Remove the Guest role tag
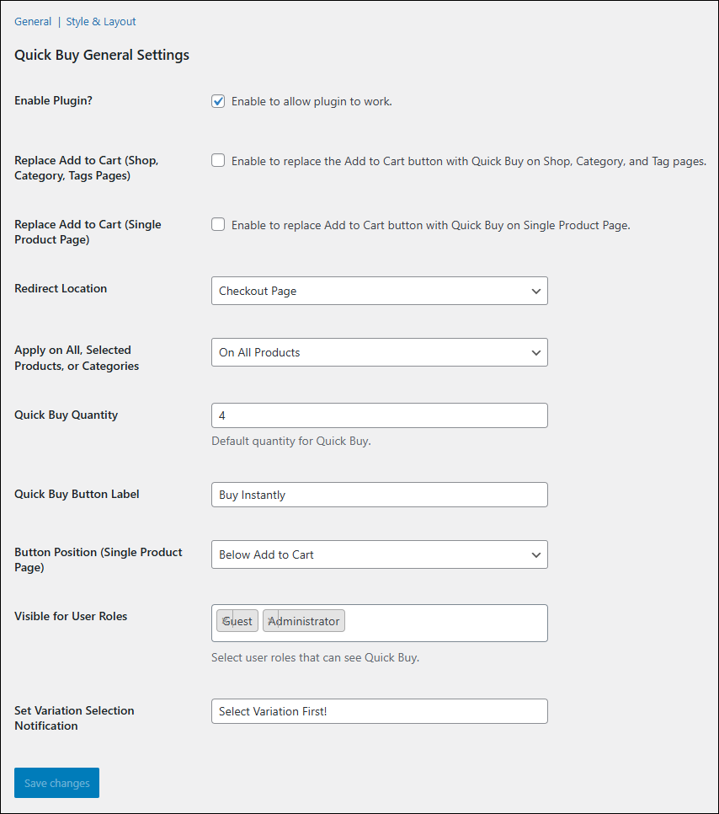The image size is (719, 814). pos(226,621)
